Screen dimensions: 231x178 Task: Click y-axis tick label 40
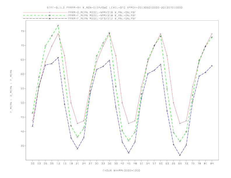(22, 131)
